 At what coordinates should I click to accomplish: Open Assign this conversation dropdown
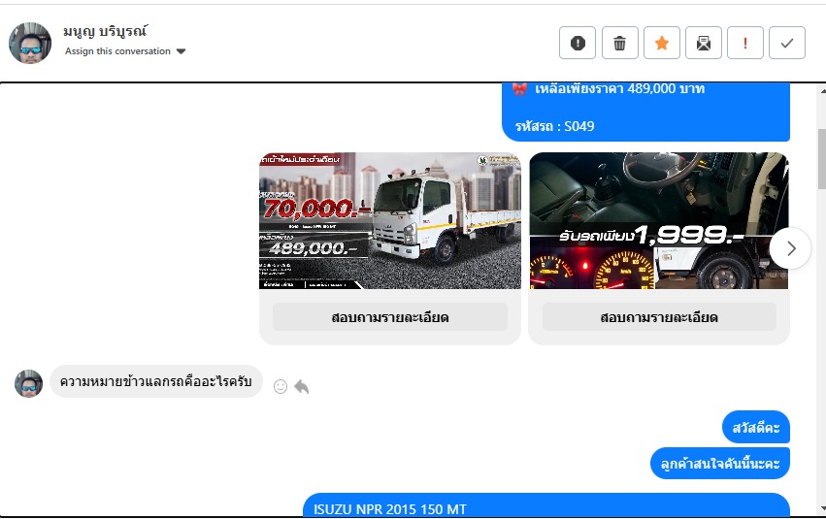pyautogui.click(x=125, y=51)
